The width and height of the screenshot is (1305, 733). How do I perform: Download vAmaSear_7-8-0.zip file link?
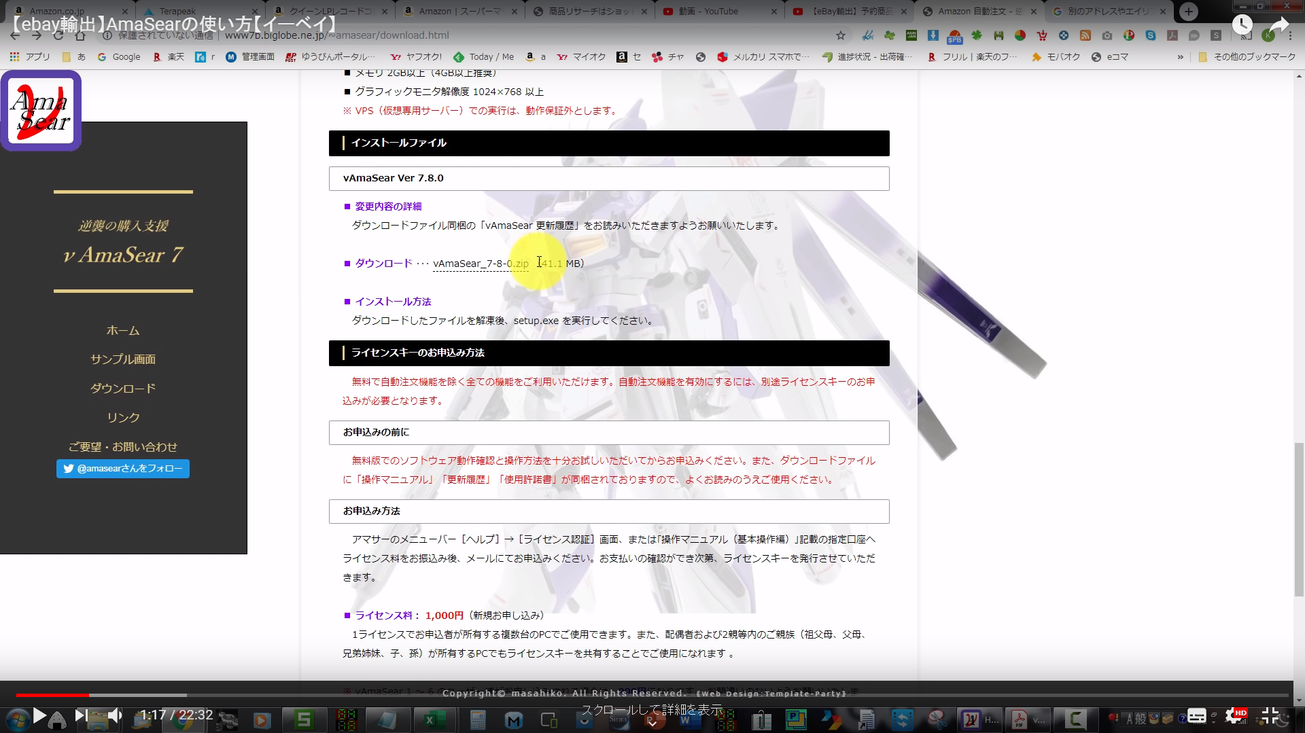pos(481,264)
